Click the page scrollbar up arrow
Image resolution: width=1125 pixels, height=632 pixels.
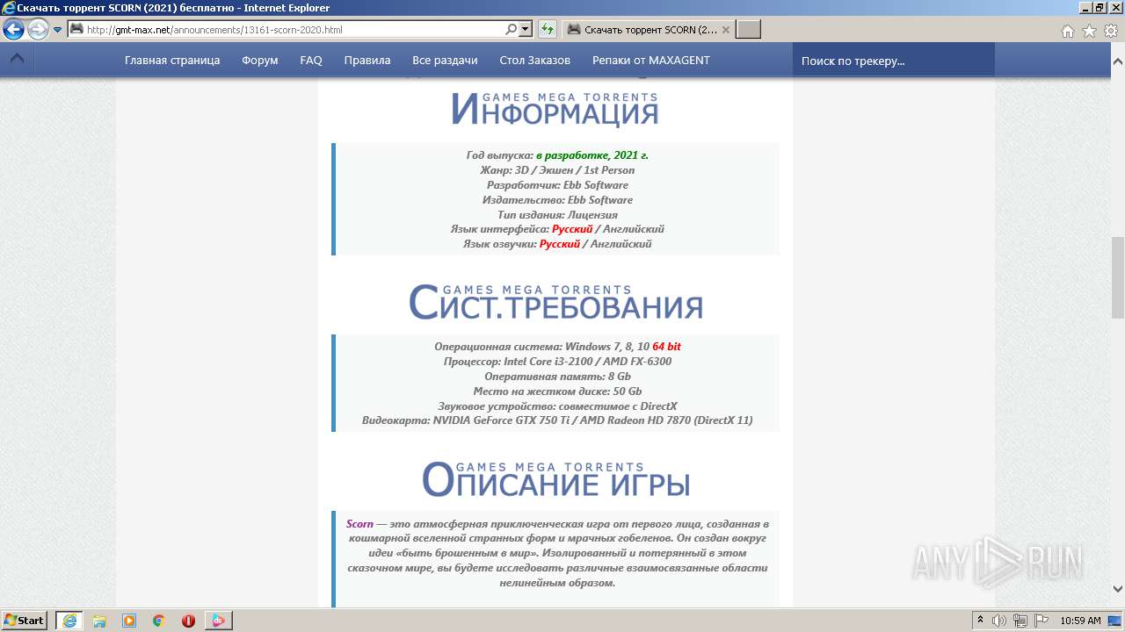pyautogui.click(x=1118, y=62)
